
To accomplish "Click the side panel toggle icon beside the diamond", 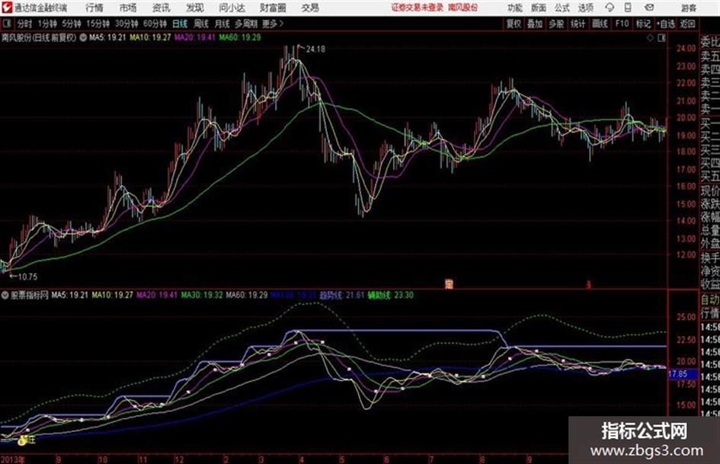I will (x=661, y=38).
